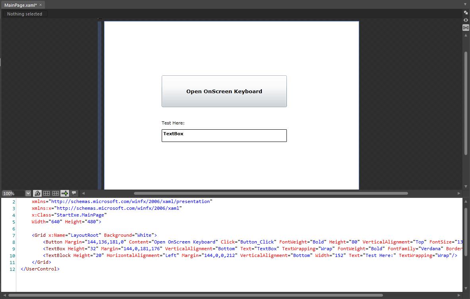
Task: Open the document list dropdown arrow
Action: coord(466,4)
